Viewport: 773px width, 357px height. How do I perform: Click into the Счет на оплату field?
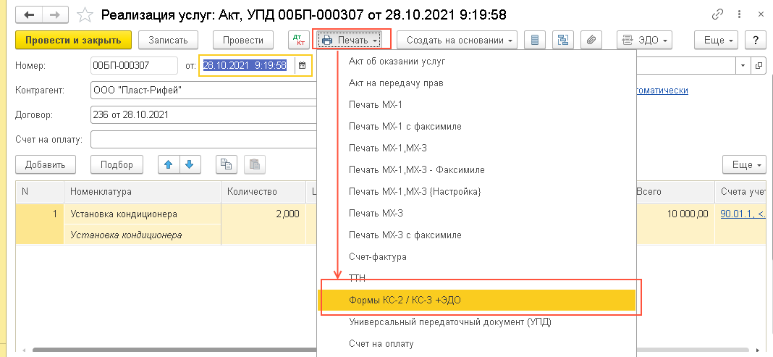pos(203,139)
